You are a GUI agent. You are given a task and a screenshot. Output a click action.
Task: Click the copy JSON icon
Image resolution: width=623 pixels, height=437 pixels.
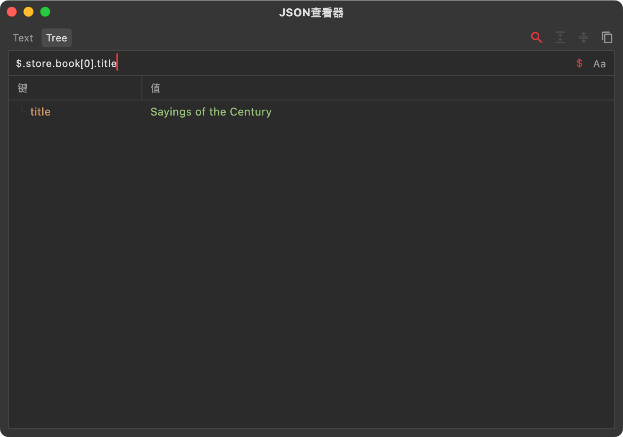click(607, 38)
